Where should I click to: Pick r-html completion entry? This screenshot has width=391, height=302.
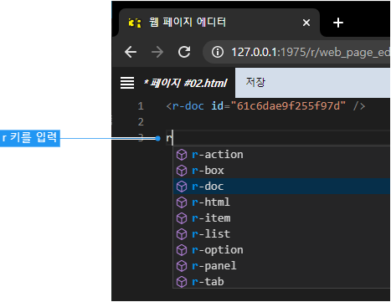click(281, 202)
